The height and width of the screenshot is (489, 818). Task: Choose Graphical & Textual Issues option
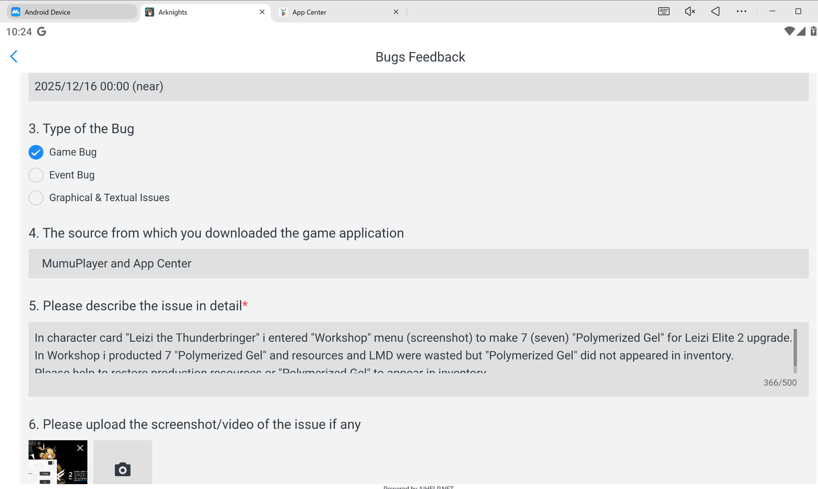pyautogui.click(x=36, y=198)
